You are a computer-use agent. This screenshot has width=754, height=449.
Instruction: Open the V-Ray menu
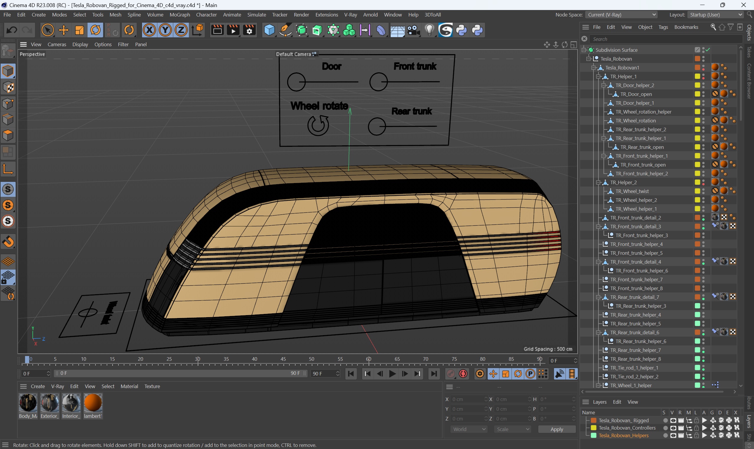(x=351, y=15)
